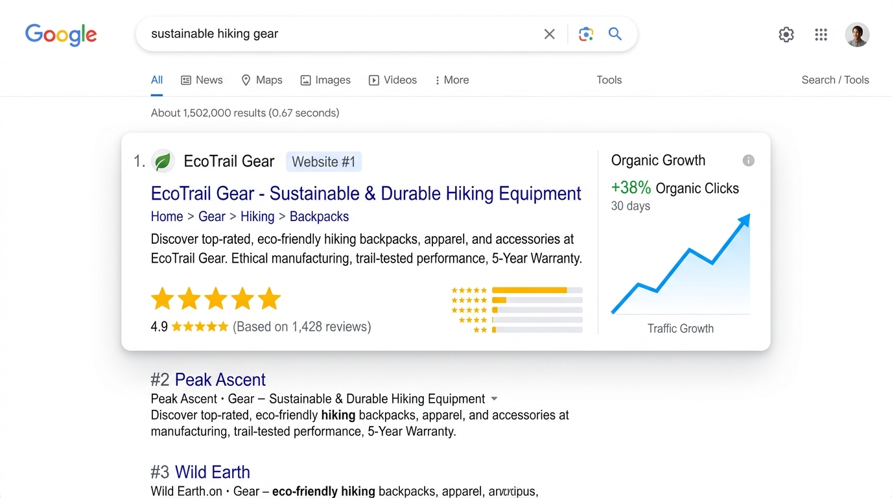Click the Backpacks breadcrumb link
The height and width of the screenshot is (498, 892).
319,217
